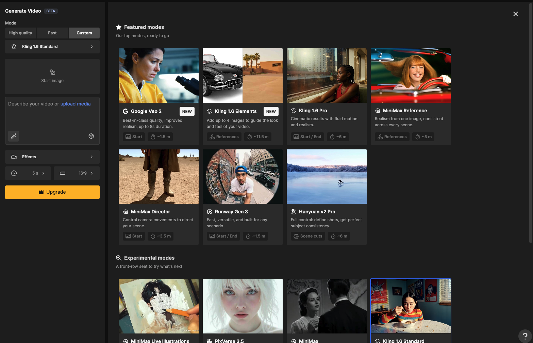The width and height of the screenshot is (533, 343).
Task: Click the MiniMax Reference logo icon
Action: pyautogui.click(x=378, y=111)
